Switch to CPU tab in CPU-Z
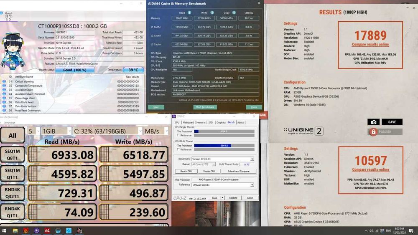The width and height of the screenshot is (418, 235). [177, 122]
